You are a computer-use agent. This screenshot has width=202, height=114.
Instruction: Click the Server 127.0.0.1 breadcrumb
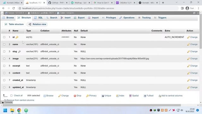[15, 13]
